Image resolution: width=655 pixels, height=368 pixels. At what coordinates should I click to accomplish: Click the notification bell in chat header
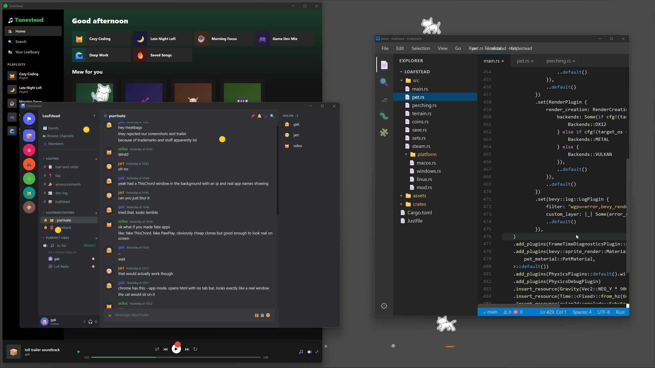259,116
